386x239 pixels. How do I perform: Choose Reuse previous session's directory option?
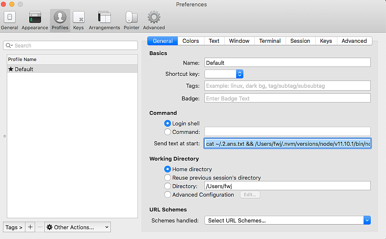pyautogui.click(x=168, y=178)
